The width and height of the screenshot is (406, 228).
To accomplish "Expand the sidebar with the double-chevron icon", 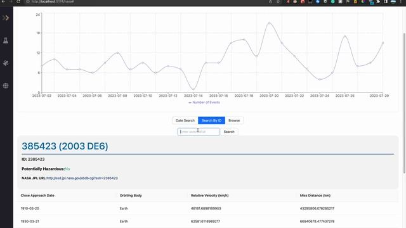I will 6,18.
